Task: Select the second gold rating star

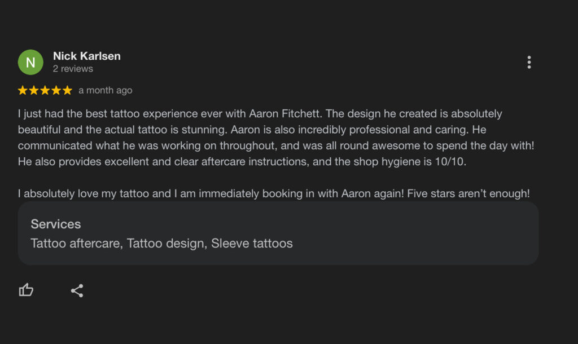Action: (34, 90)
